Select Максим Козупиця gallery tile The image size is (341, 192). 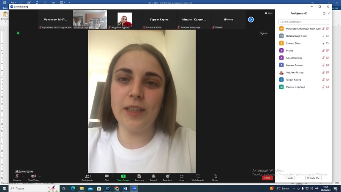194,19
